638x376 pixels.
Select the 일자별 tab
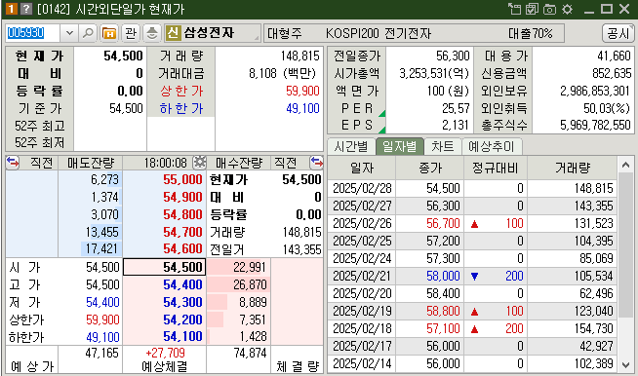(x=400, y=146)
